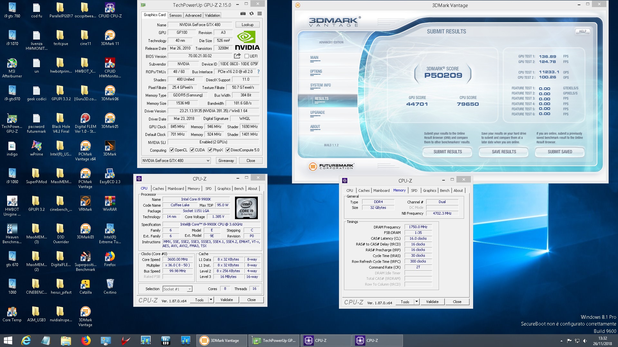This screenshot has height=347, width=618.
Task: Click the BIOS Version value 70.00.21.00.02
Action: pos(200,56)
